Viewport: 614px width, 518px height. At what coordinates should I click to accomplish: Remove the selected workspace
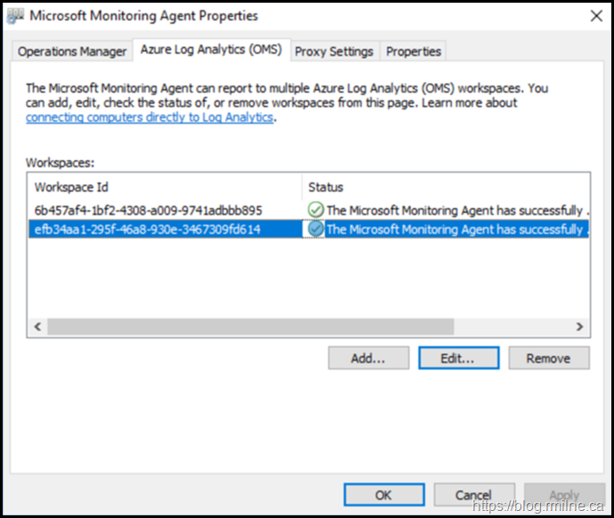coord(548,358)
